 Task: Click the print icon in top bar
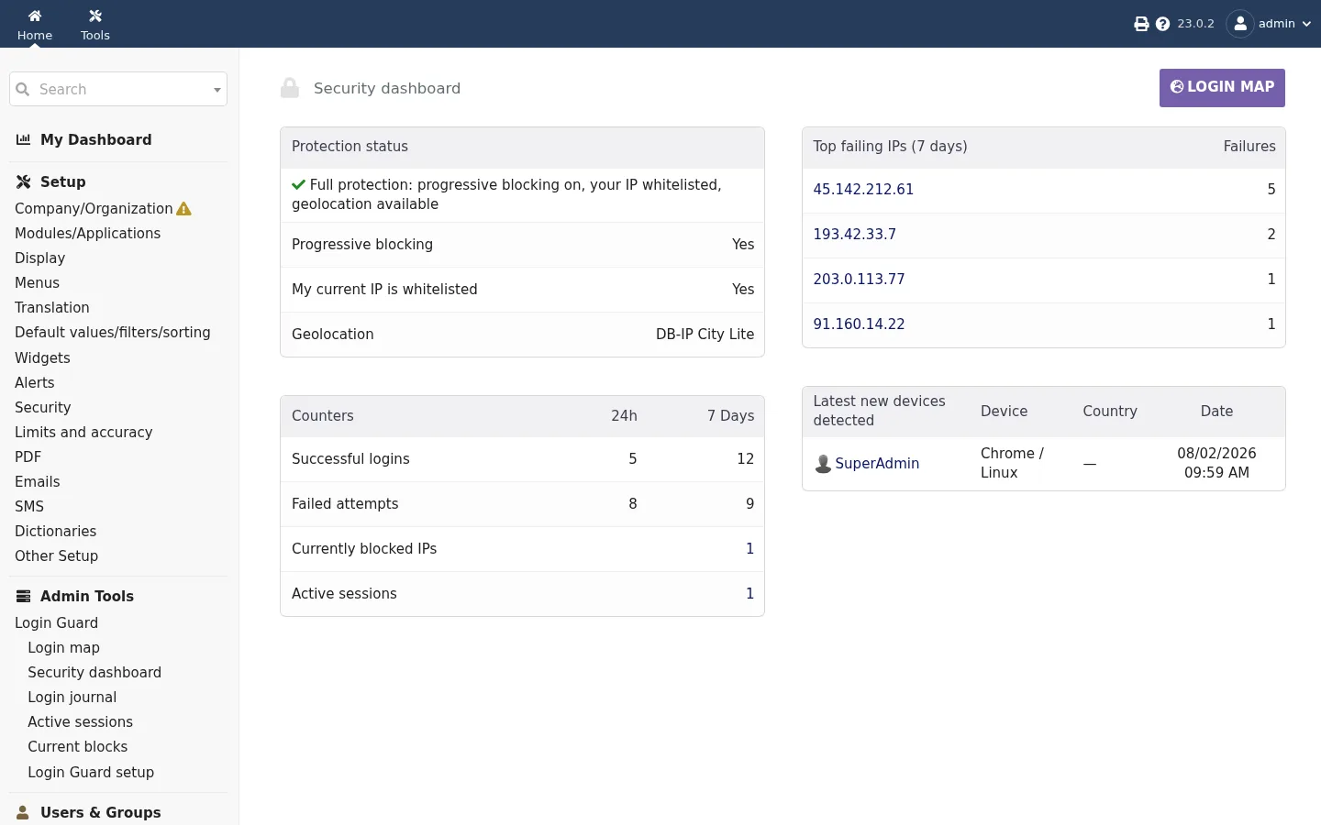click(x=1141, y=24)
